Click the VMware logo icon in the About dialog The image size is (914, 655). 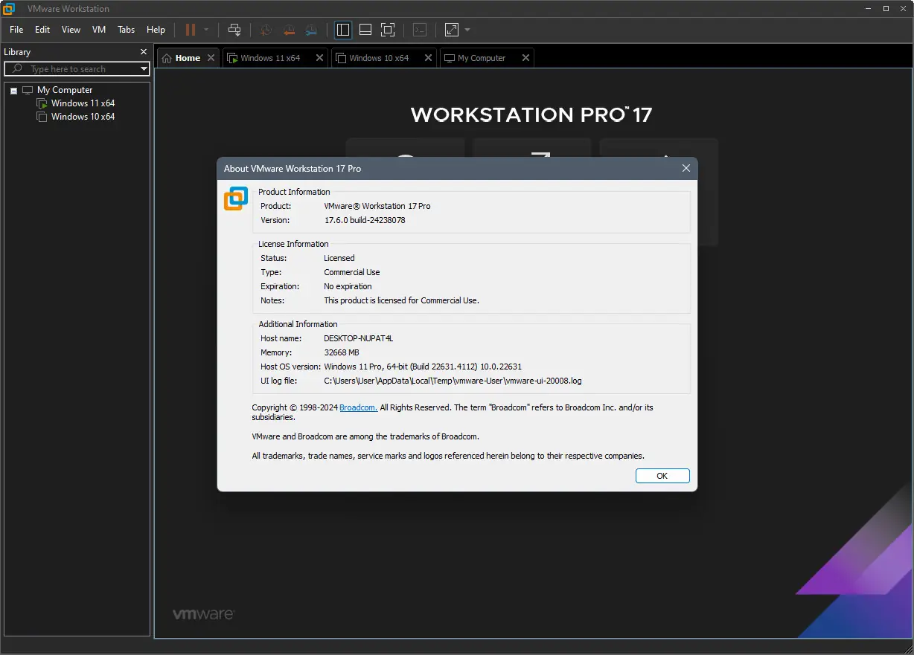tap(236, 199)
